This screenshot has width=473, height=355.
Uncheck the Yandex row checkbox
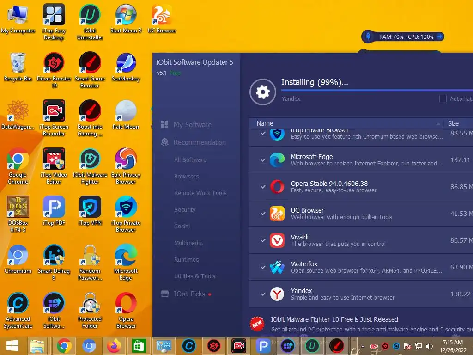[263, 294]
